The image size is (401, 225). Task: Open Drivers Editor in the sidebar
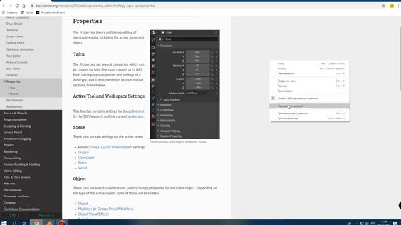(15, 43)
